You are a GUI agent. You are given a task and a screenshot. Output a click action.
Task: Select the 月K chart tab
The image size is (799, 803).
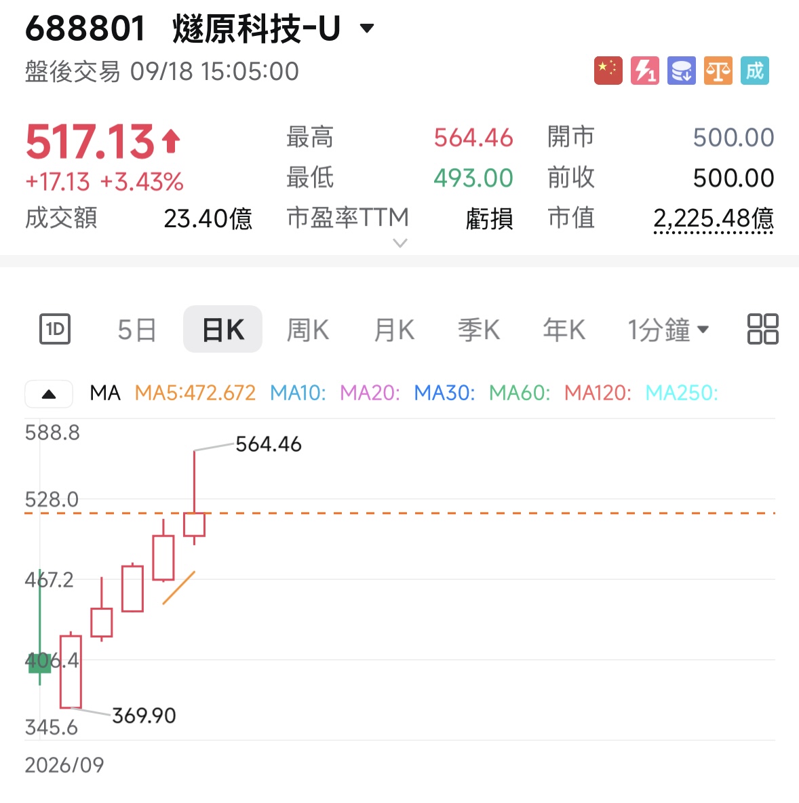[394, 330]
